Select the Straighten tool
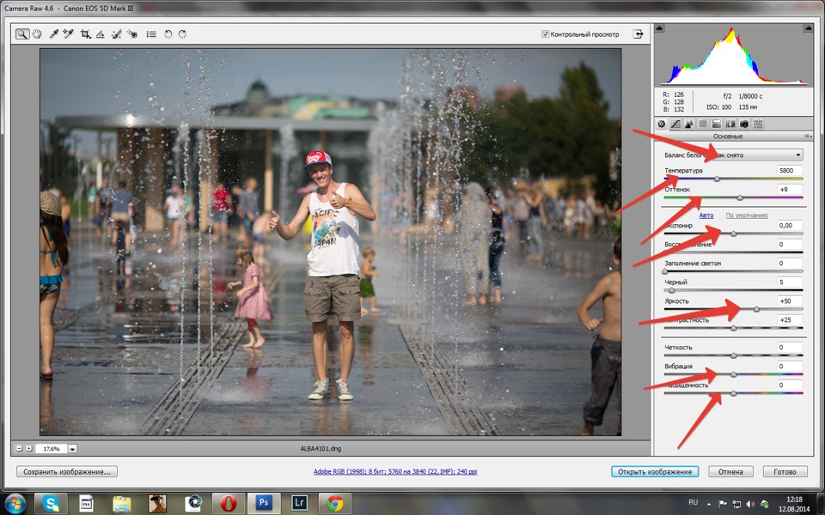The height and width of the screenshot is (515, 825). [x=100, y=34]
